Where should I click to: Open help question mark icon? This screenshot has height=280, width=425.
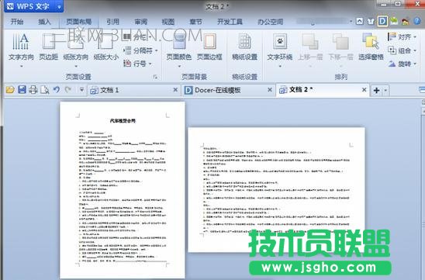[417, 21]
